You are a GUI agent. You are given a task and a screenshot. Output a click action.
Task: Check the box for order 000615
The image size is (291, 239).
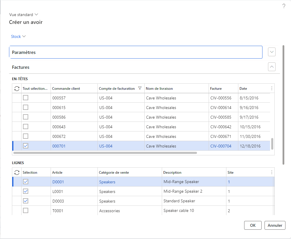coord(26,108)
